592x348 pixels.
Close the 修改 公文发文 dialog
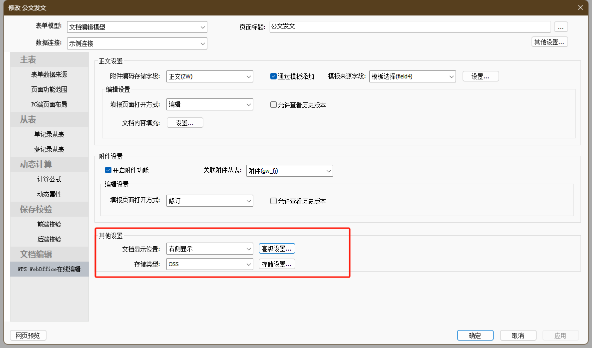click(x=580, y=7)
